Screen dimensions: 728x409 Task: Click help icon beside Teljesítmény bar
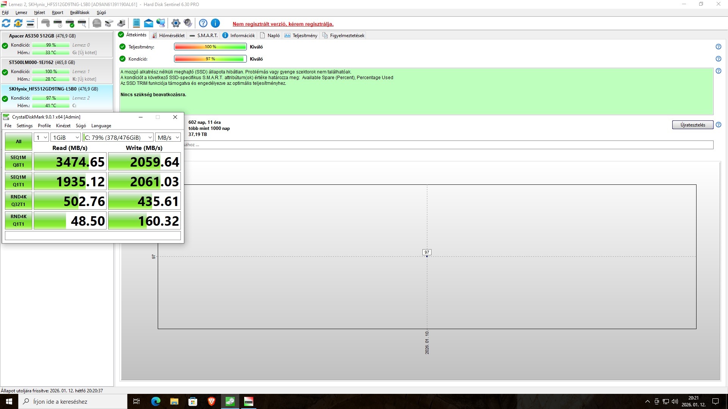pos(718,47)
